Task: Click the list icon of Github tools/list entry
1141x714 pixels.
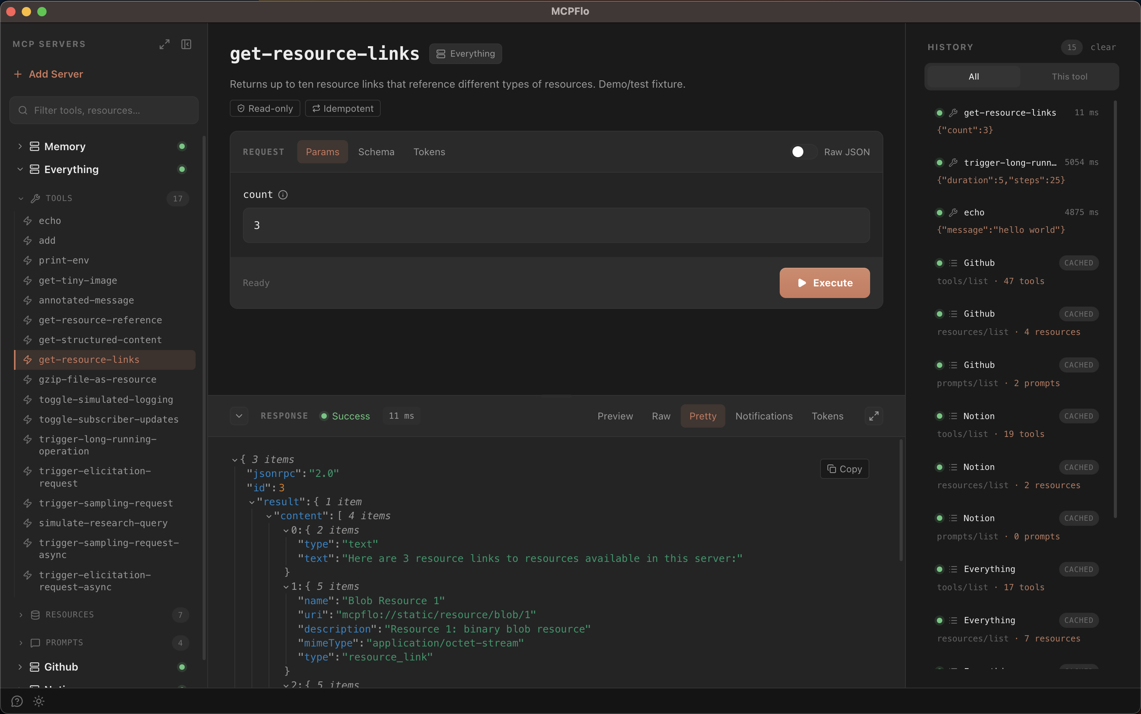Action: [x=953, y=263]
